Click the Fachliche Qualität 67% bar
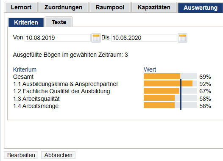Screen dimensions: 223x161 pyautogui.click(x=170, y=91)
